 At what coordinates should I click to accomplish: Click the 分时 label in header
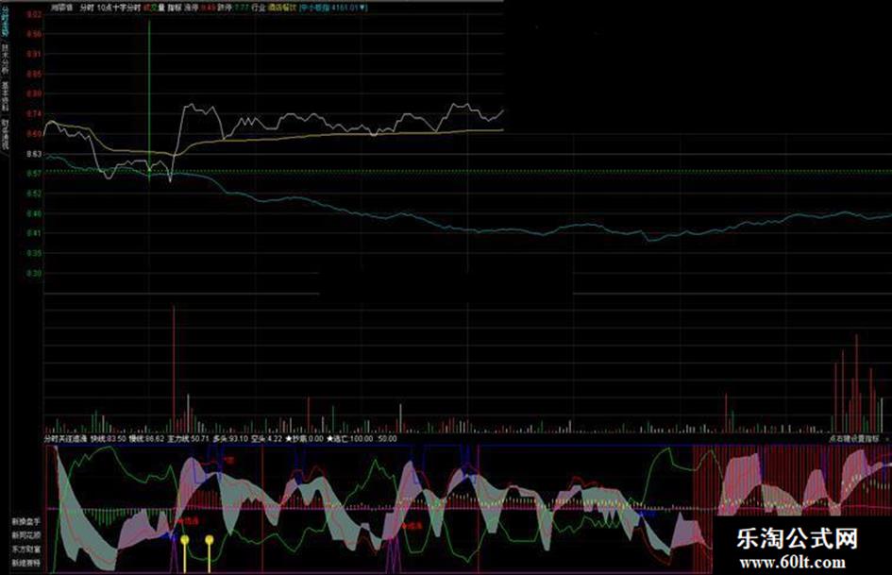pyautogui.click(x=87, y=8)
